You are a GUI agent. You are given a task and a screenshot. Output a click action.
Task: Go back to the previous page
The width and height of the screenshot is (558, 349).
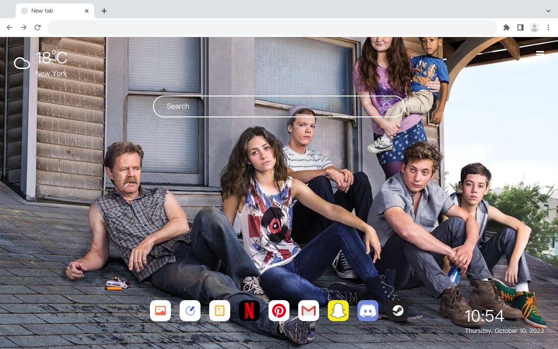[10, 27]
